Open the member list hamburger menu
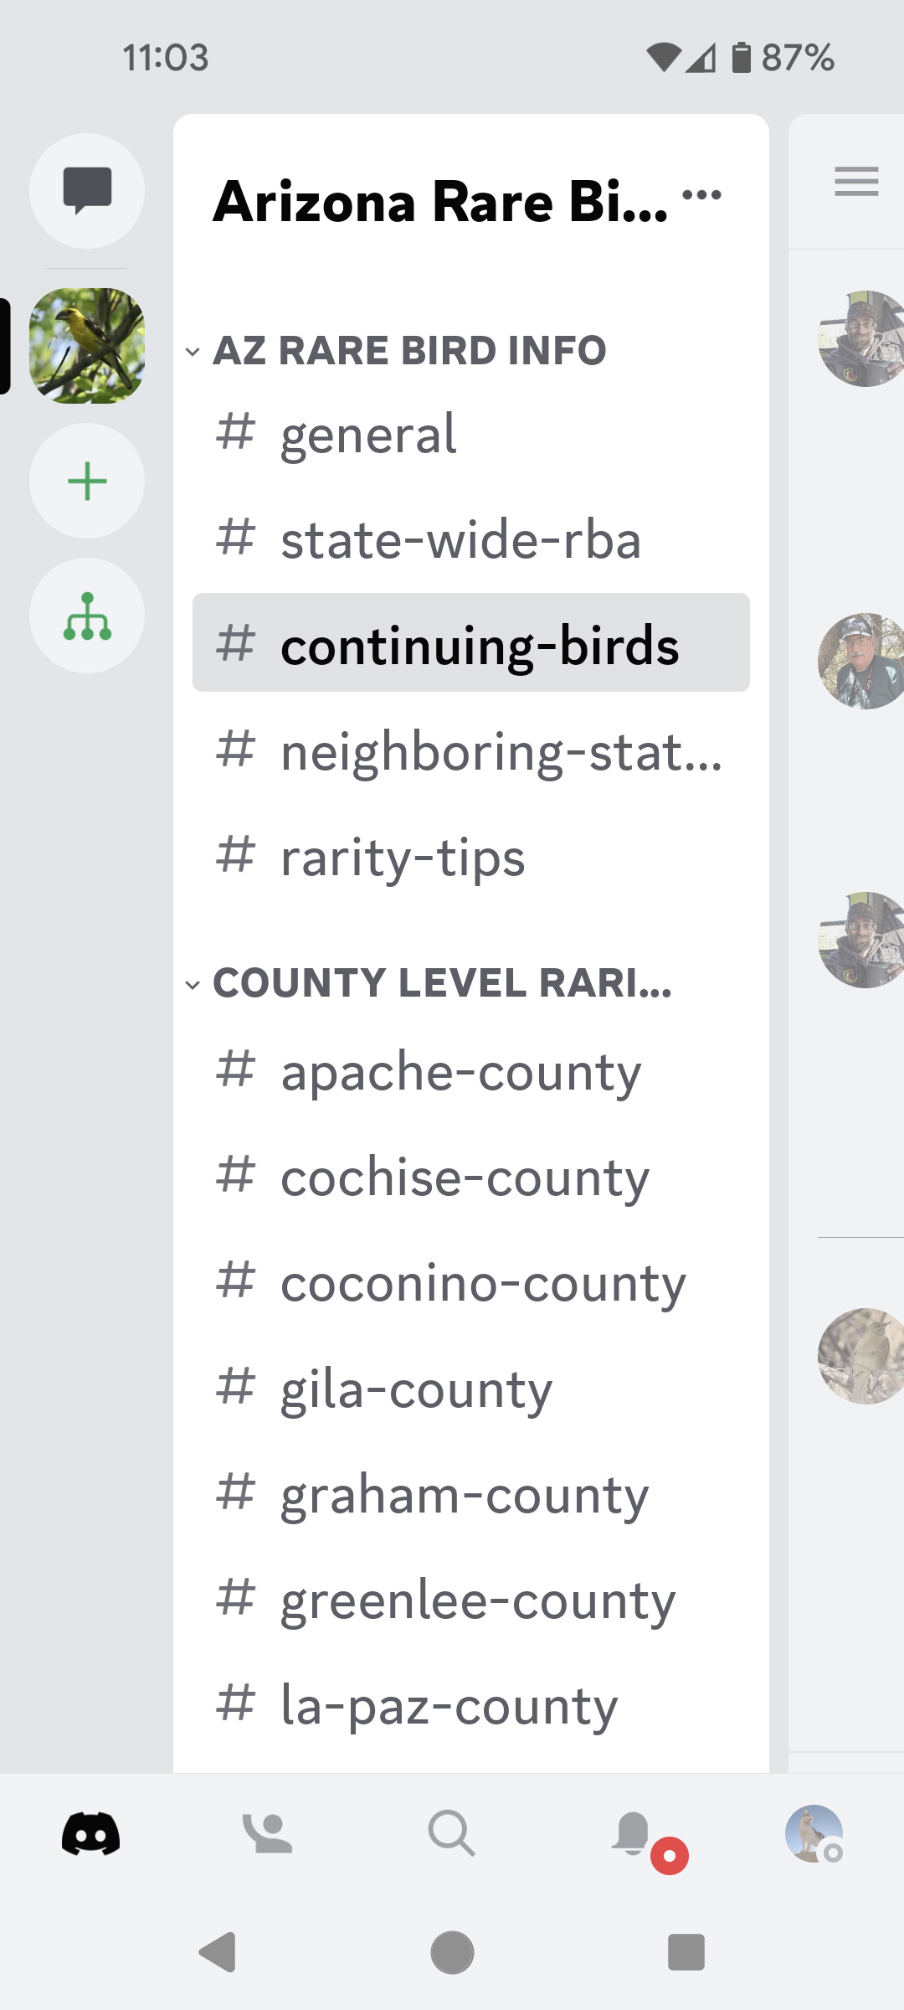This screenshot has height=2010, width=904. pos(855,181)
